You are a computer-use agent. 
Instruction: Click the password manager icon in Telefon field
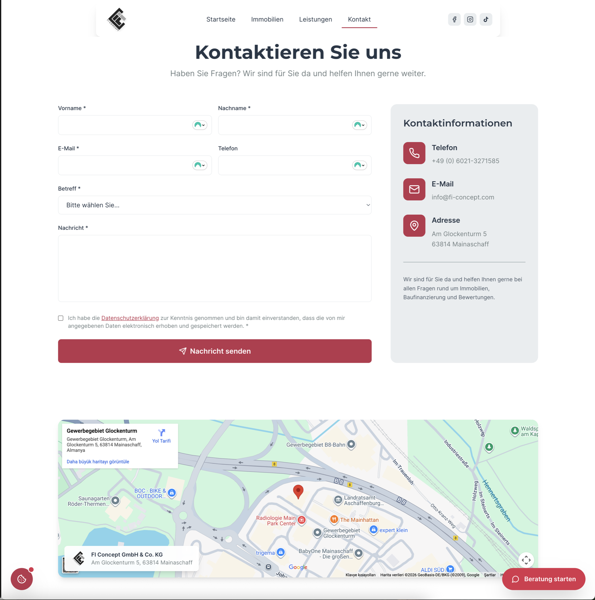coord(359,165)
